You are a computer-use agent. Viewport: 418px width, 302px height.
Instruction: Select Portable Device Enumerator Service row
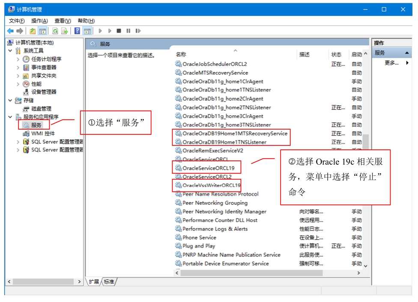226,264
